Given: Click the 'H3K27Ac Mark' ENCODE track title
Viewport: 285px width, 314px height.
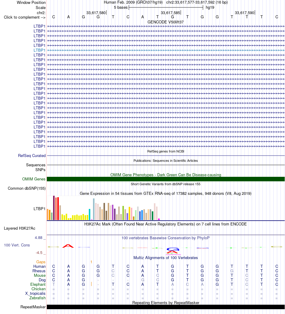Looking at the screenshot, I should [166, 224].
